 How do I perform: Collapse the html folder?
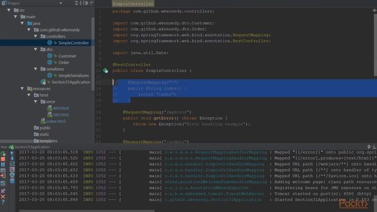[x=29, y=95]
